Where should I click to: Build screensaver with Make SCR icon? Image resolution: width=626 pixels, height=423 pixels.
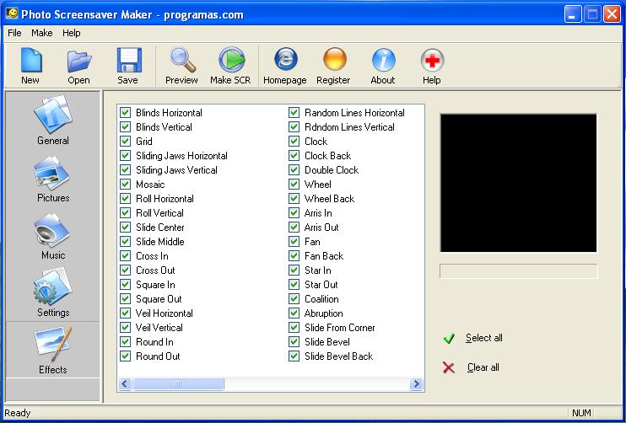(x=231, y=60)
